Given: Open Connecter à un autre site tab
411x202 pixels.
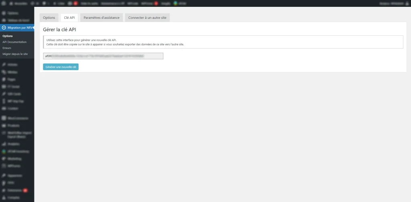Looking at the screenshot, I should [147, 18].
